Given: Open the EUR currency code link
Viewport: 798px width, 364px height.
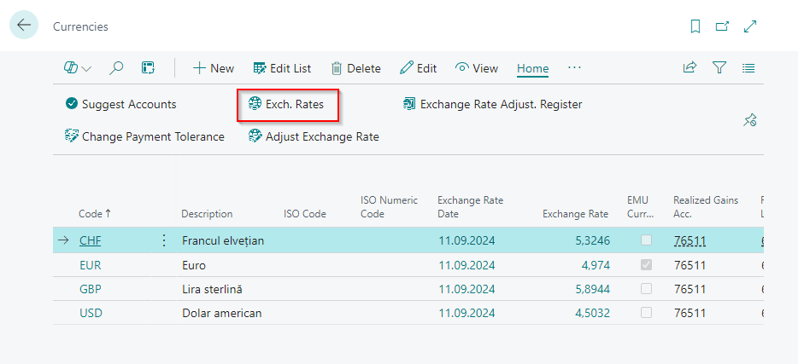Looking at the screenshot, I should 90,265.
